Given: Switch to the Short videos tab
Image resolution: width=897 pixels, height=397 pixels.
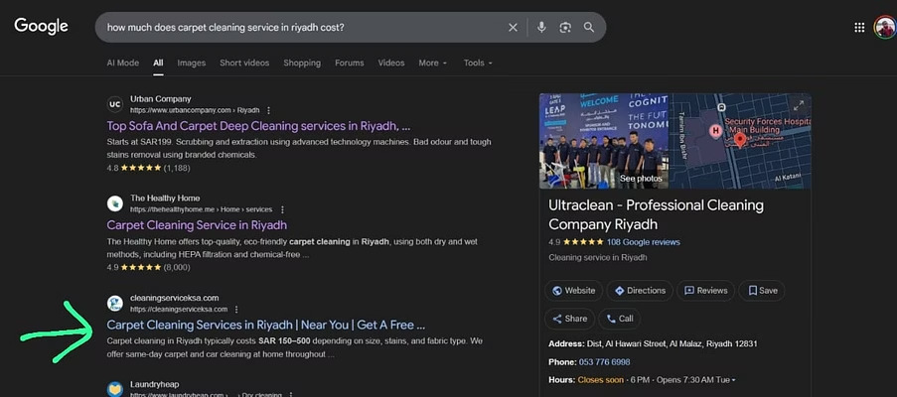Looking at the screenshot, I should coord(244,63).
